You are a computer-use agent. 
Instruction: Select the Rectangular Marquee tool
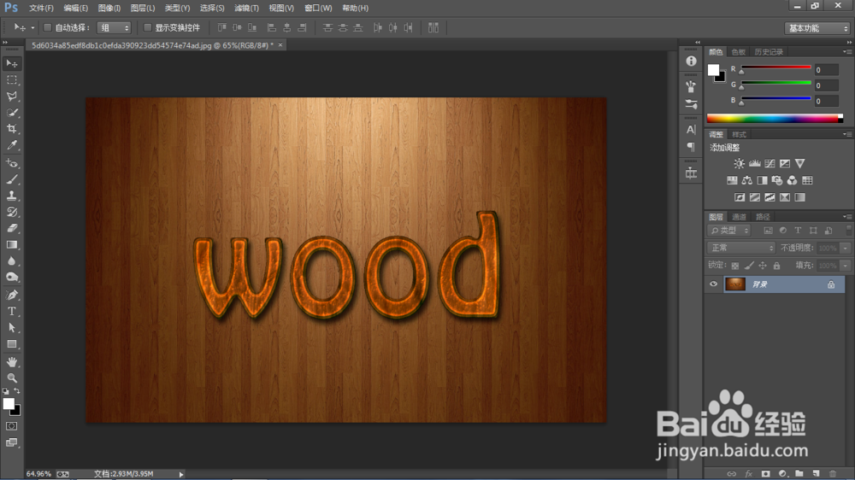(x=11, y=80)
